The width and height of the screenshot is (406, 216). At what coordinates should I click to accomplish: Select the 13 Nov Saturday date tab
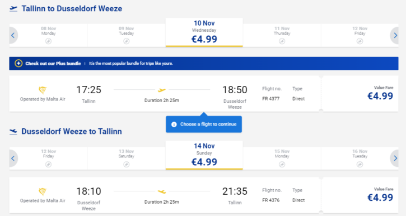tap(127, 158)
